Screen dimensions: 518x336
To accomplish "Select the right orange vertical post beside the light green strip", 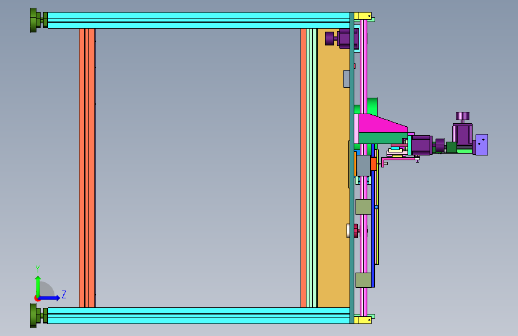I will 304,168.
